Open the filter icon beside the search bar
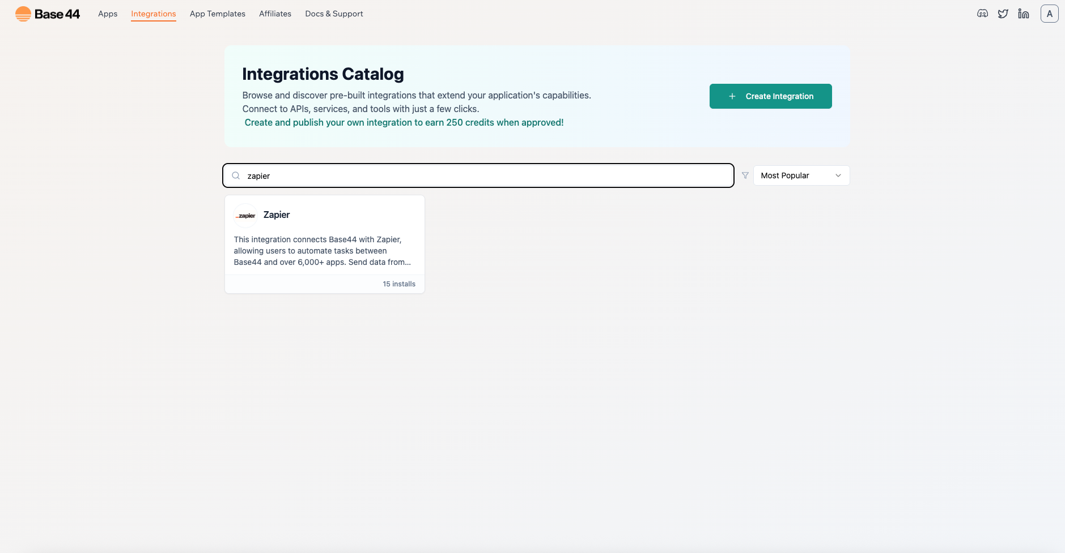This screenshot has height=553, width=1065. [744, 175]
